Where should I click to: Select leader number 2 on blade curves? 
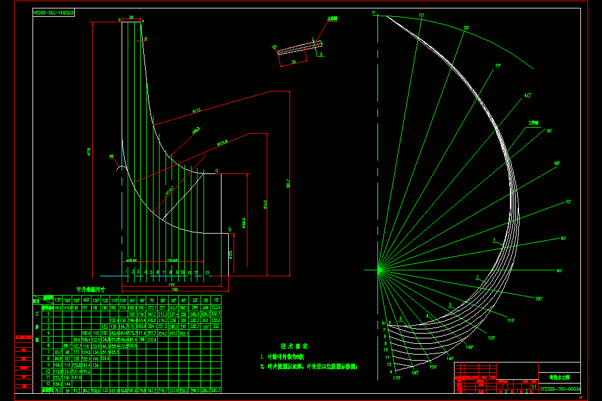(x=477, y=277)
